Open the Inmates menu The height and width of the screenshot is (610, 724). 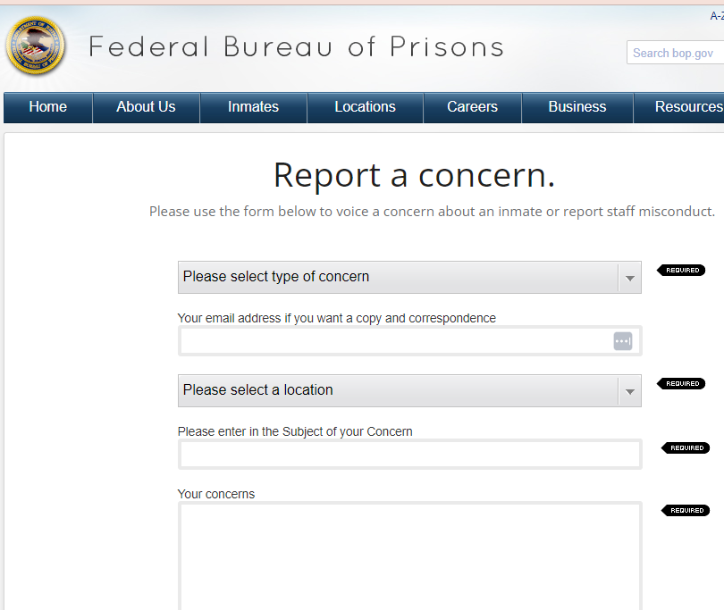click(x=253, y=107)
